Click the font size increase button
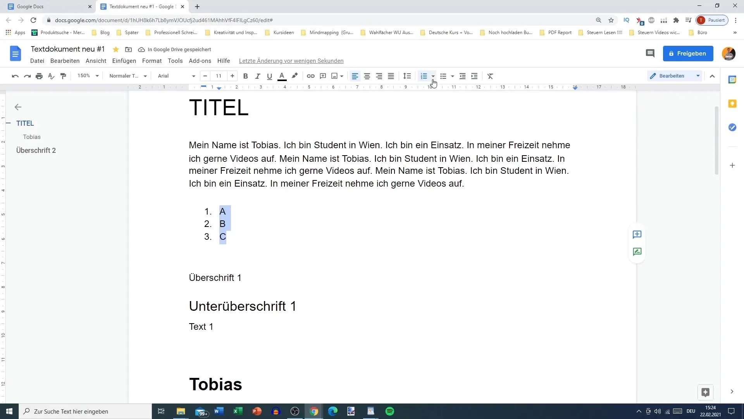Viewport: 744px width, 419px height. (x=232, y=76)
